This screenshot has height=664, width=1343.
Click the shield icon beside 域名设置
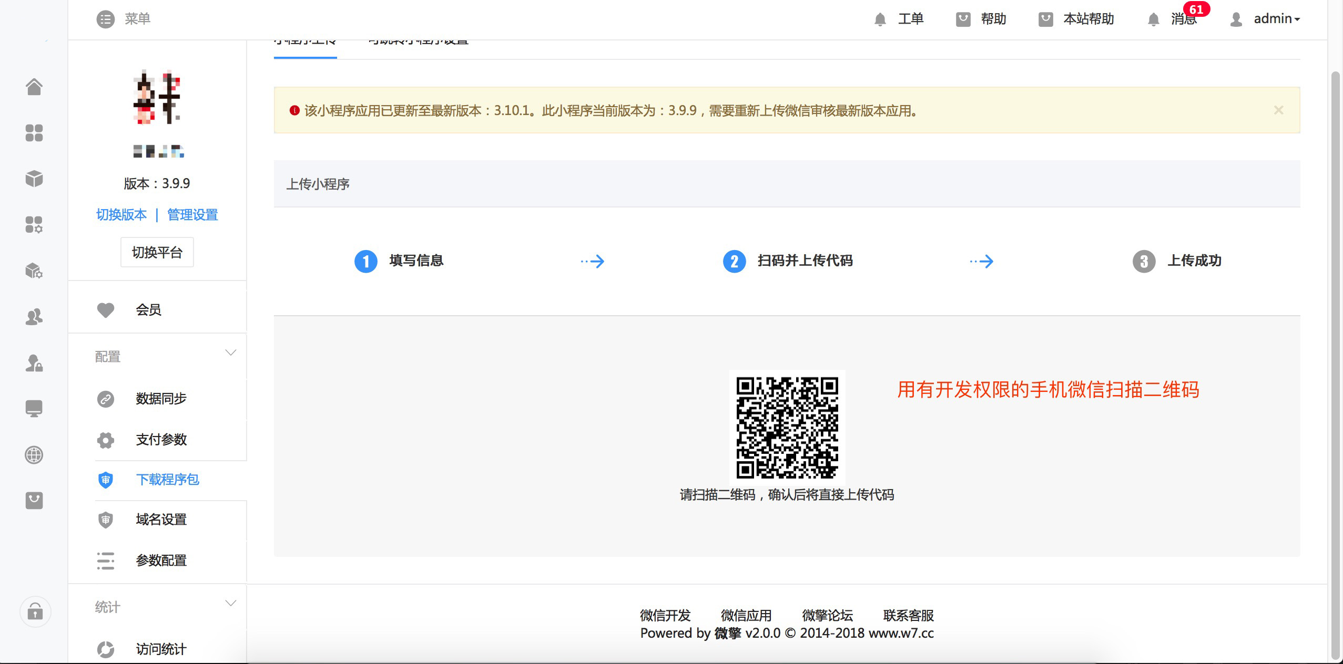[x=106, y=520]
